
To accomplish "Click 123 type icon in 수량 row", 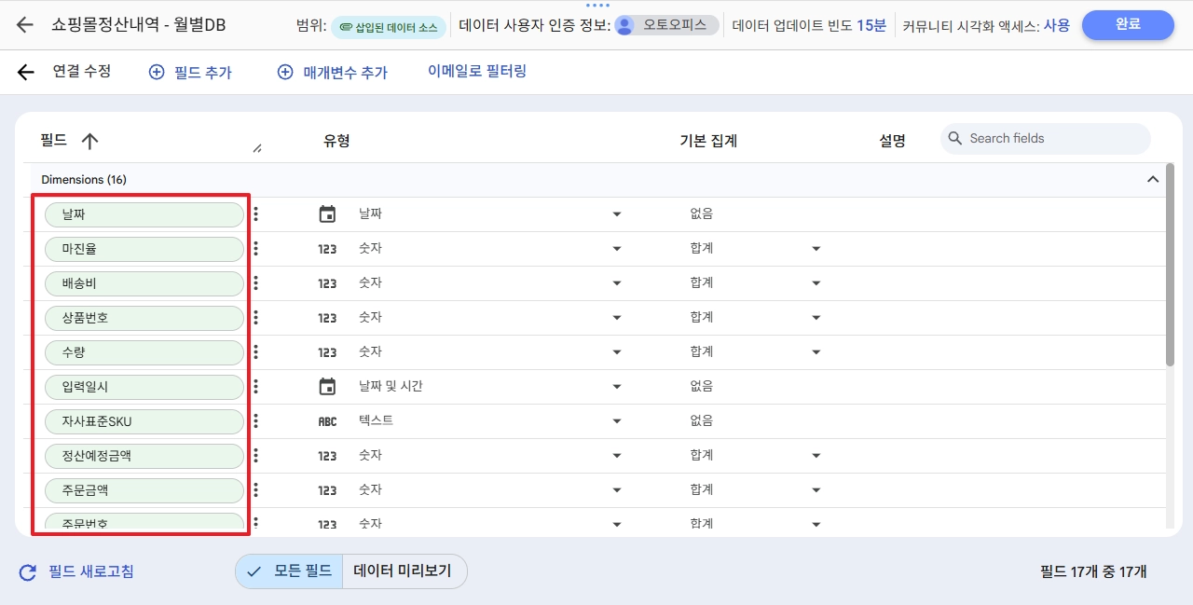I will (x=327, y=352).
